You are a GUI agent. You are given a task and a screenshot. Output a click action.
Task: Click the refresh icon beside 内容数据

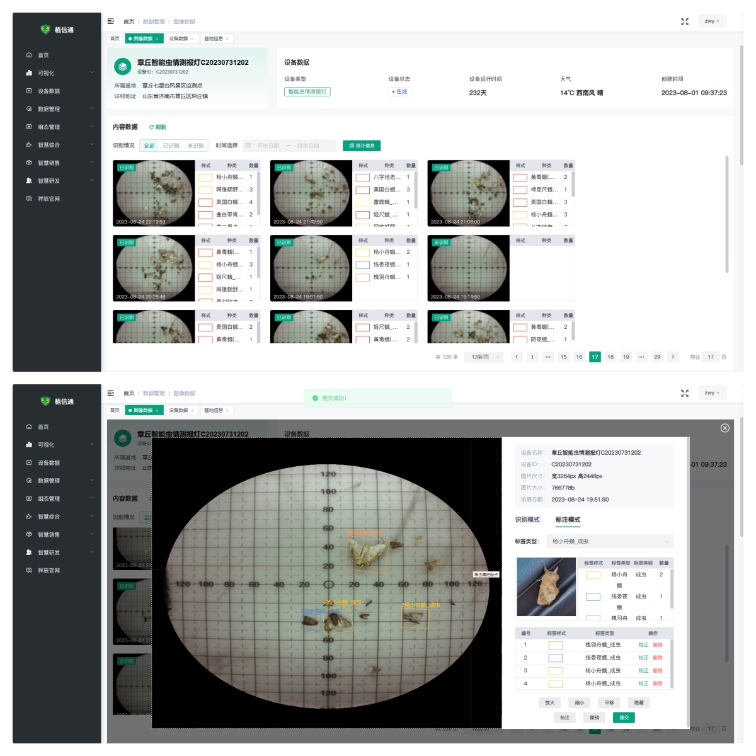click(152, 127)
